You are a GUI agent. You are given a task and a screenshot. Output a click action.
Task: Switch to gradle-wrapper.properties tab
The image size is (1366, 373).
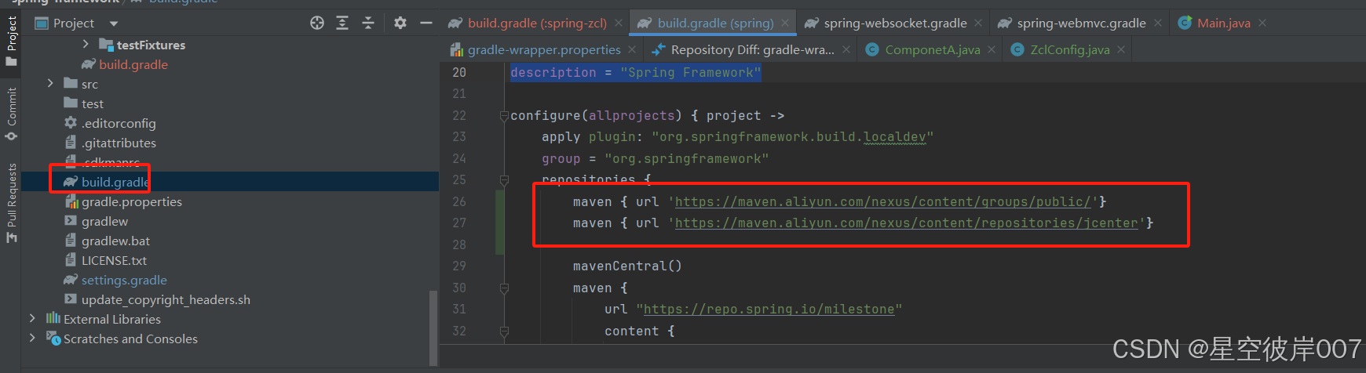click(544, 49)
